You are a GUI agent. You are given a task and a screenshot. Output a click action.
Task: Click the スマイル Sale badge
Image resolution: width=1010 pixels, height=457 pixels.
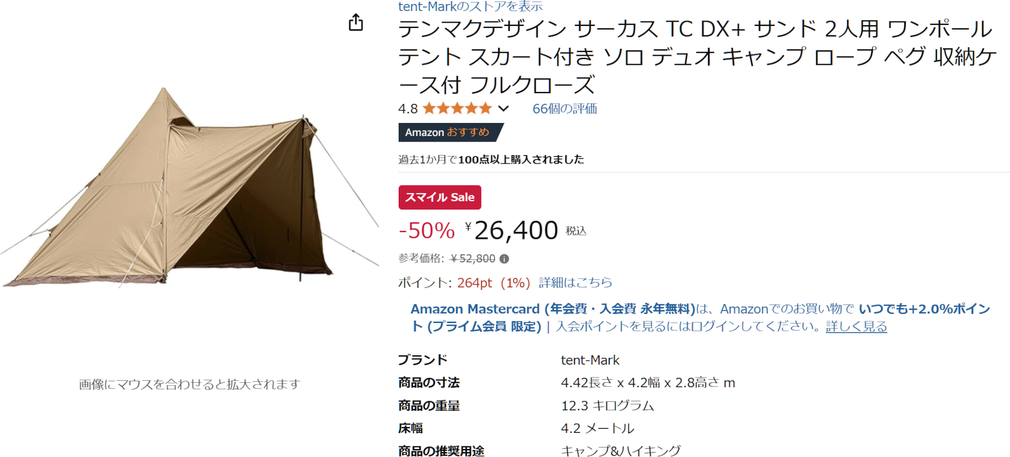[x=440, y=197]
